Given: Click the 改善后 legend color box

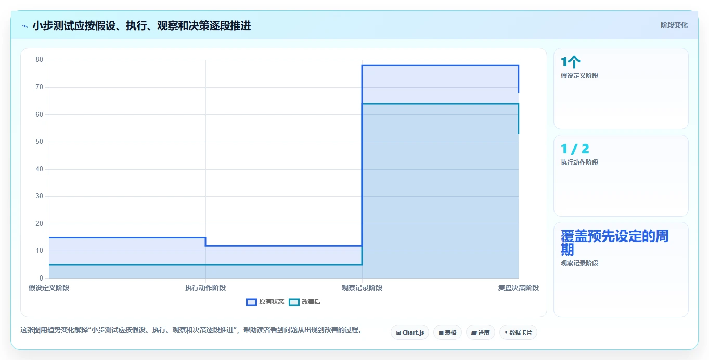Looking at the screenshot, I should [294, 302].
